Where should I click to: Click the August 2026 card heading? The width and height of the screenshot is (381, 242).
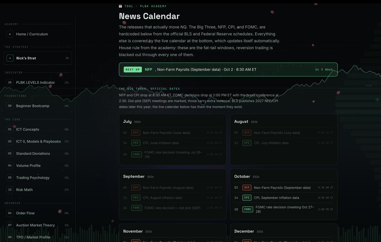coord(246,122)
